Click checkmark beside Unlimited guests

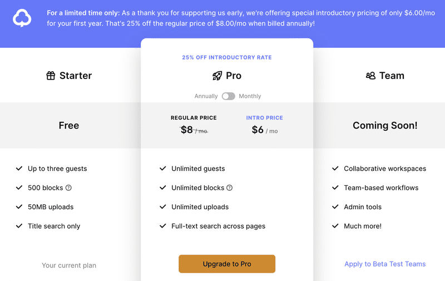[x=162, y=168]
